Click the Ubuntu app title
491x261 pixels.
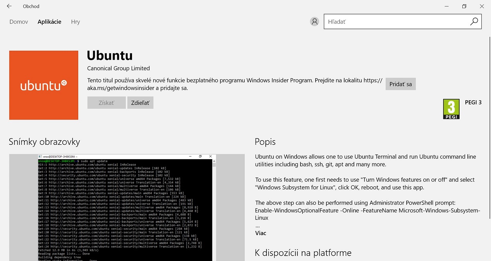pos(110,55)
